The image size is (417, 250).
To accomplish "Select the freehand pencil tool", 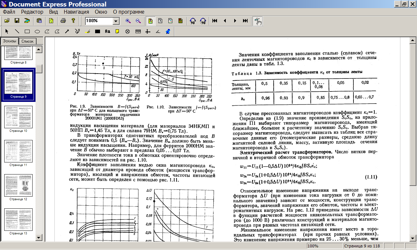I will point(77,32).
